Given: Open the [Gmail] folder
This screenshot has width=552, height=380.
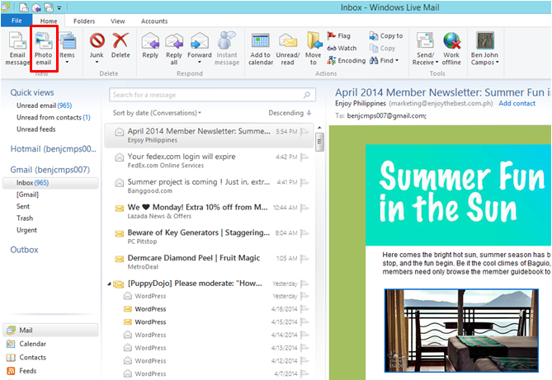Looking at the screenshot, I should pyautogui.click(x=27, y=195).
